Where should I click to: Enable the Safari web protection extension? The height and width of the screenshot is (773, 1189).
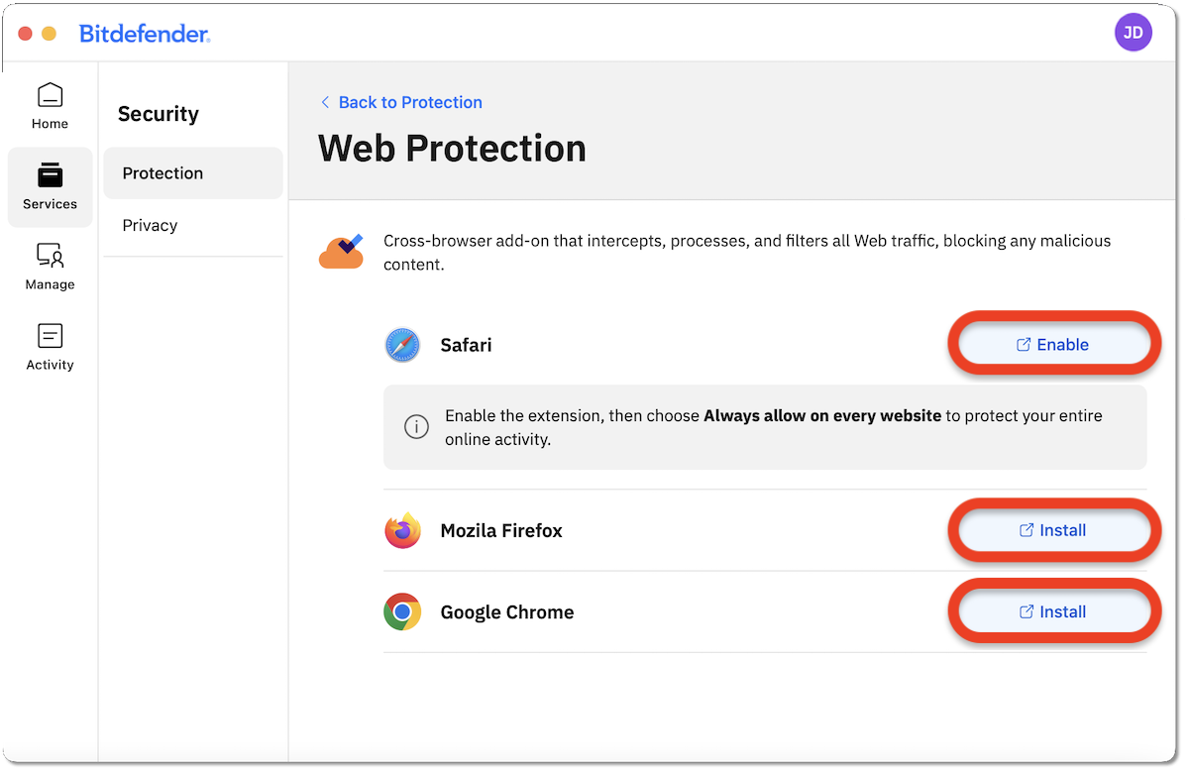(x=1053, y=344)
